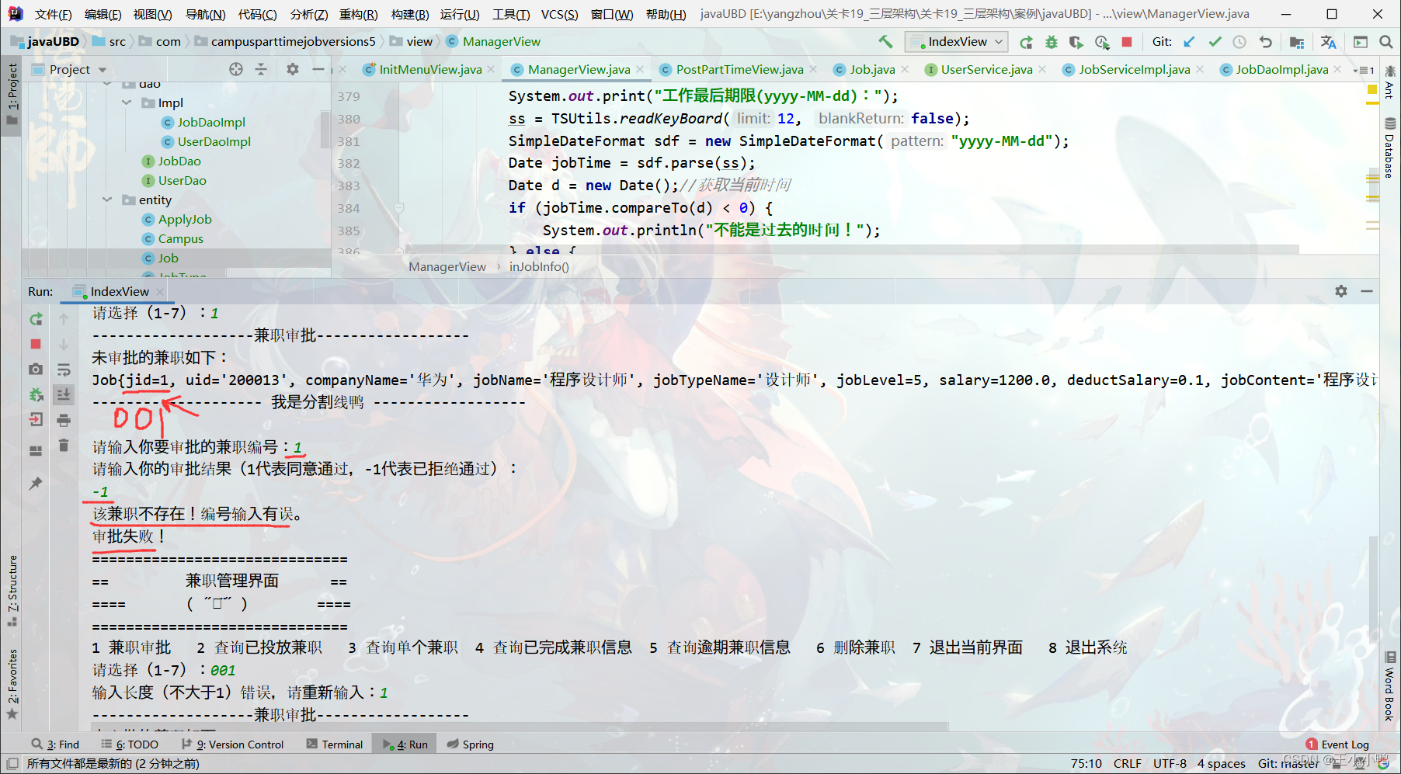The image size is (1401, 774).
Task: Build project with the hammer icon
Action: click(885, 42)
